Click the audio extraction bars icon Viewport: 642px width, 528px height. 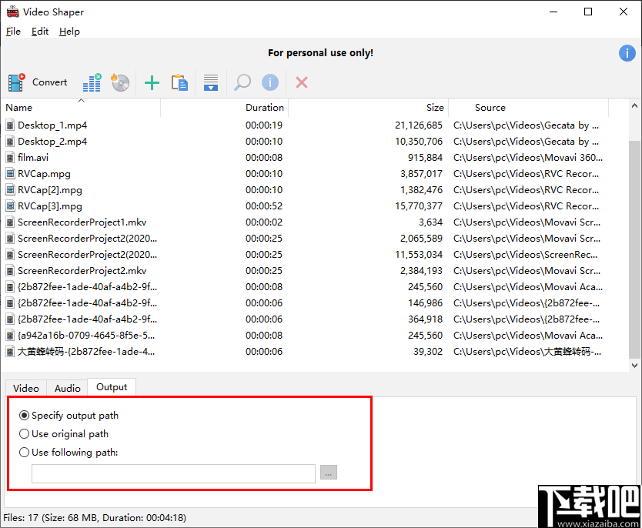click(92, 82)
